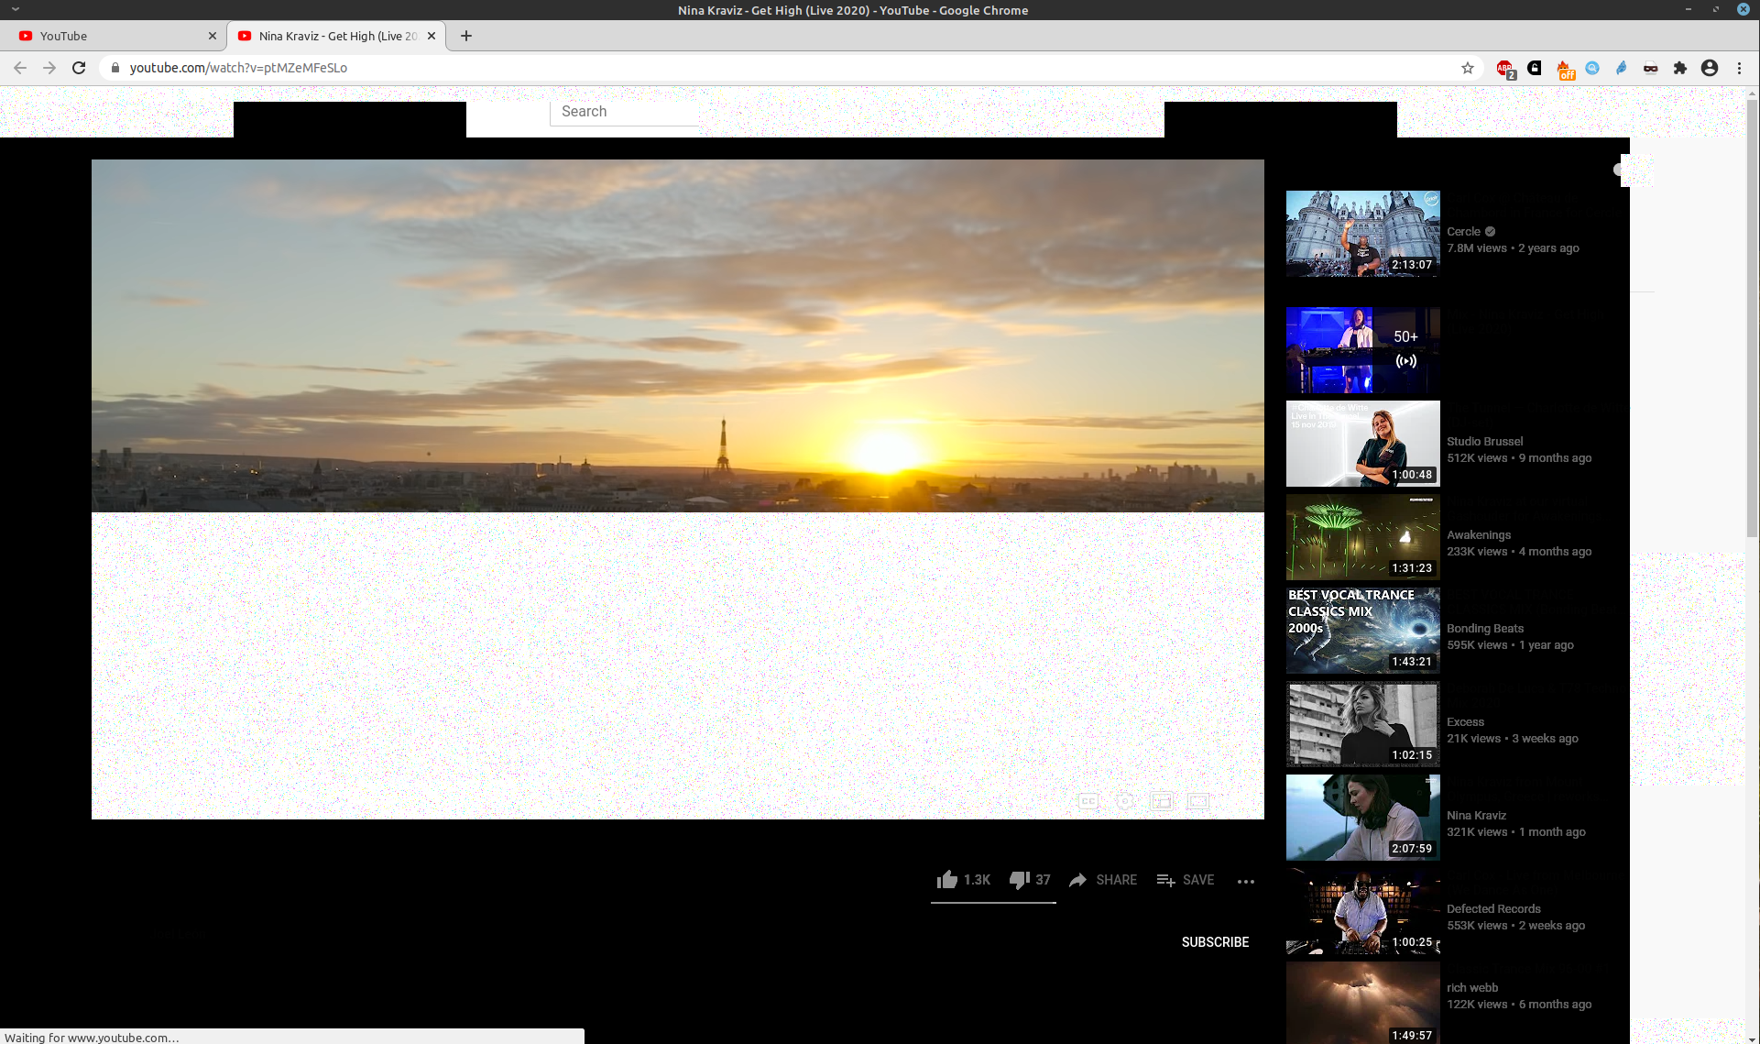Open the video quality settings gear

coord(1124,801)
